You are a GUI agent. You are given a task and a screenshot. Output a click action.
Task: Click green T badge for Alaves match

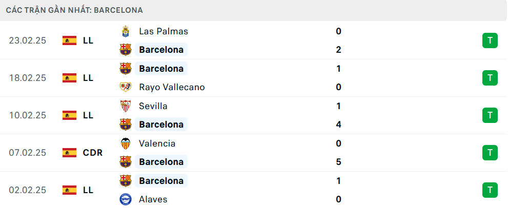[490, 190]
